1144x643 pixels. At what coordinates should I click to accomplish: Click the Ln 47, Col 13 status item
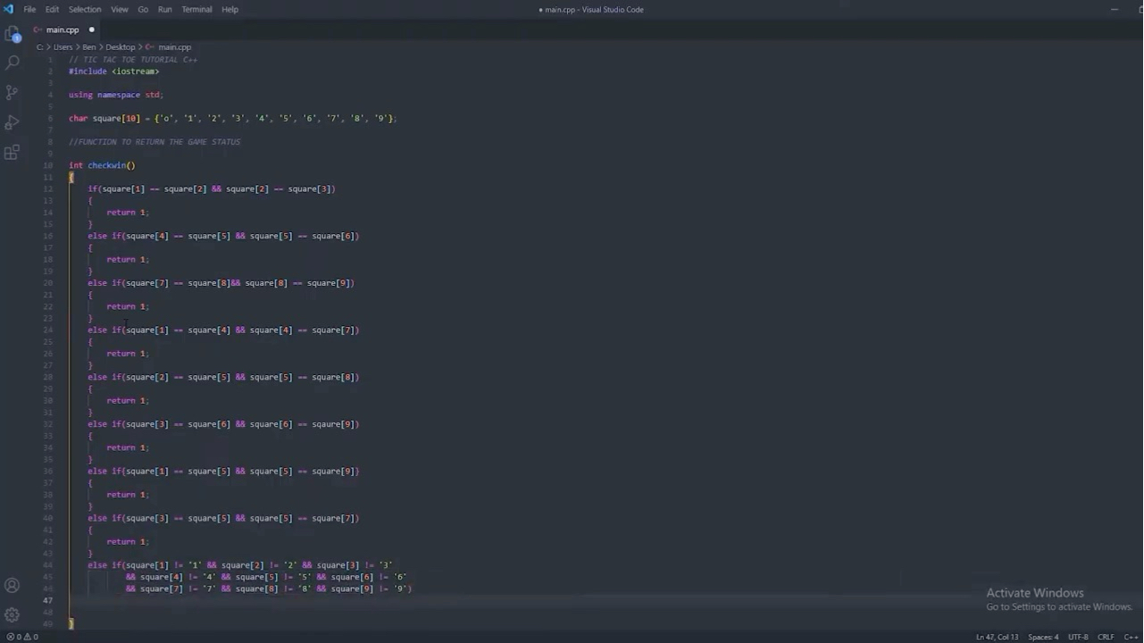[x=997, y=637]
